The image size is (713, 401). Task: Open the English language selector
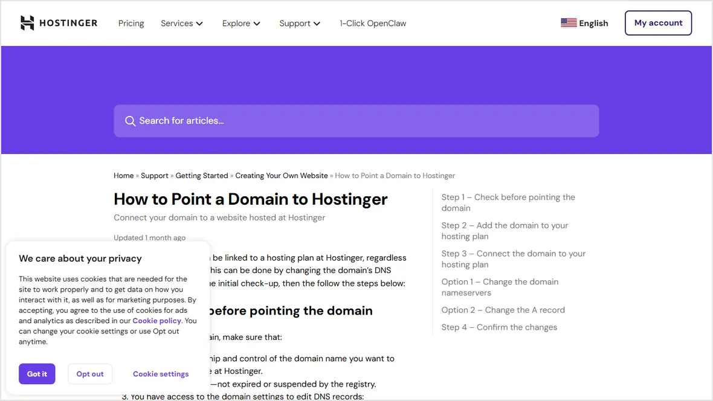584,23
